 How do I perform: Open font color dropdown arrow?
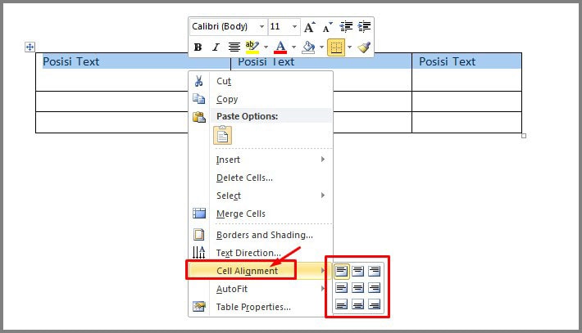coord(293,47)
